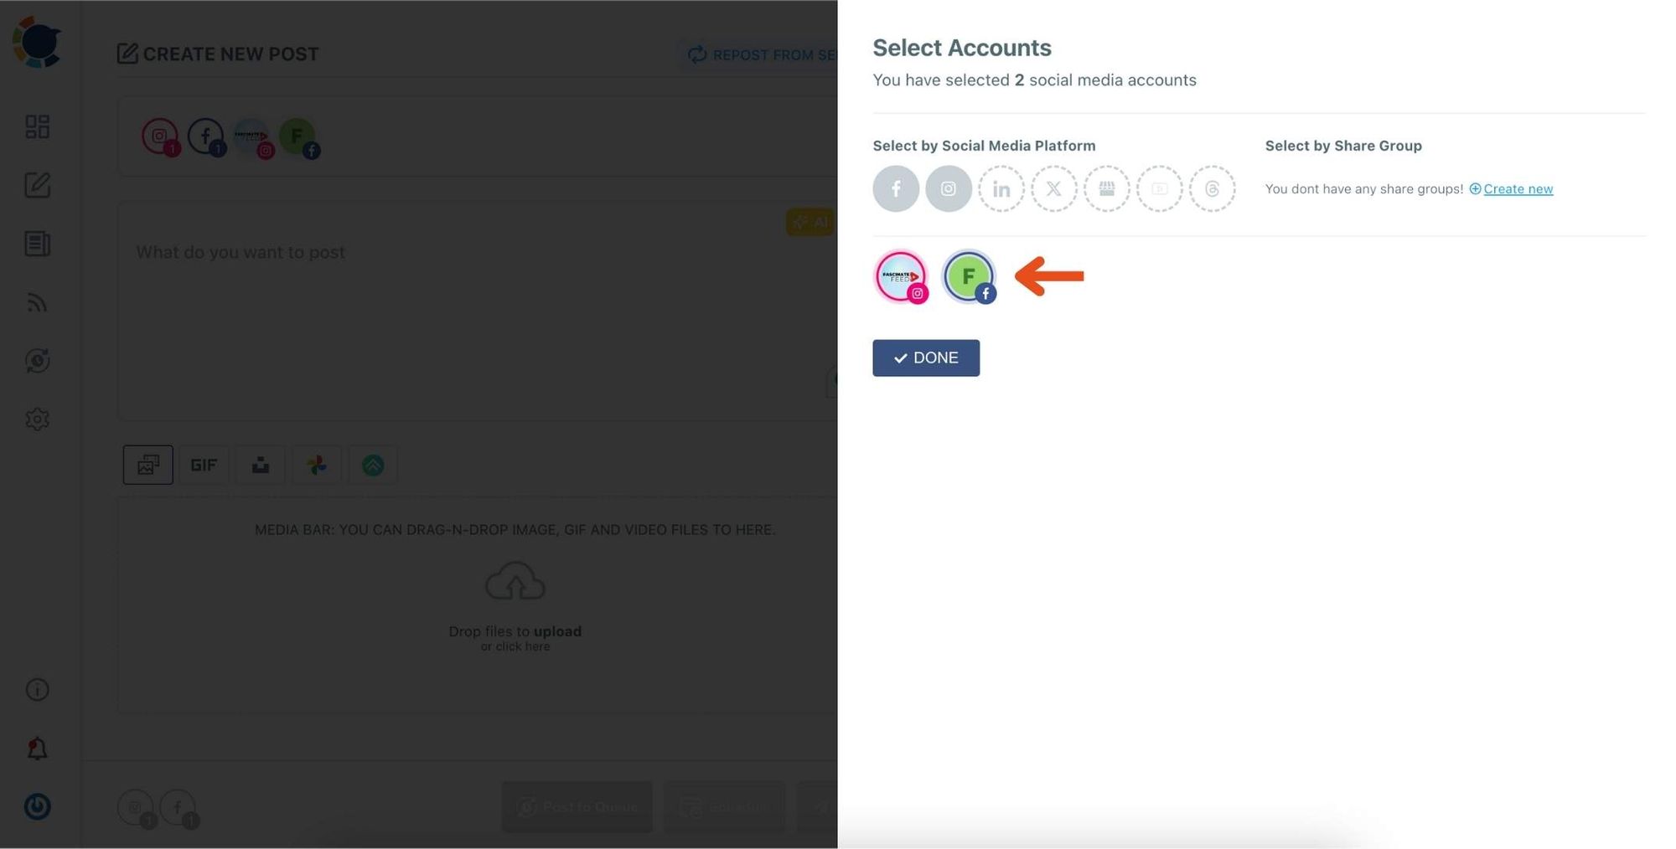Screen dimensions: 1676x849
Task: Open the dashboard icon in sidebar
Action: pos(38,126)
